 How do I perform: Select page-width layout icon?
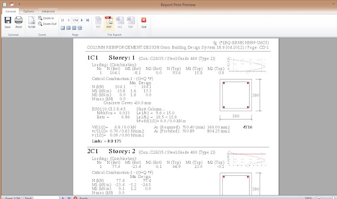80,28
